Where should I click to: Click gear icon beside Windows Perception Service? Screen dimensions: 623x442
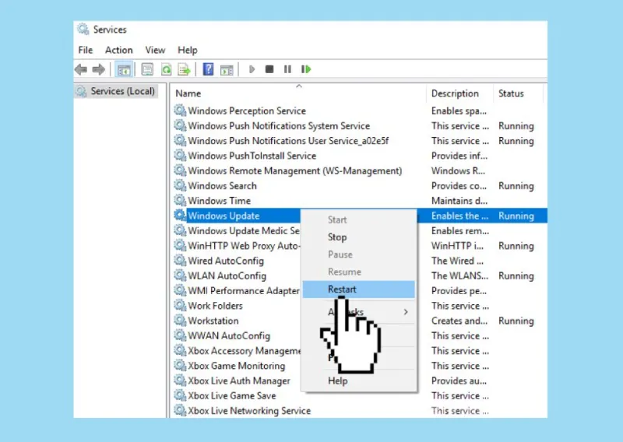(180, 110)
